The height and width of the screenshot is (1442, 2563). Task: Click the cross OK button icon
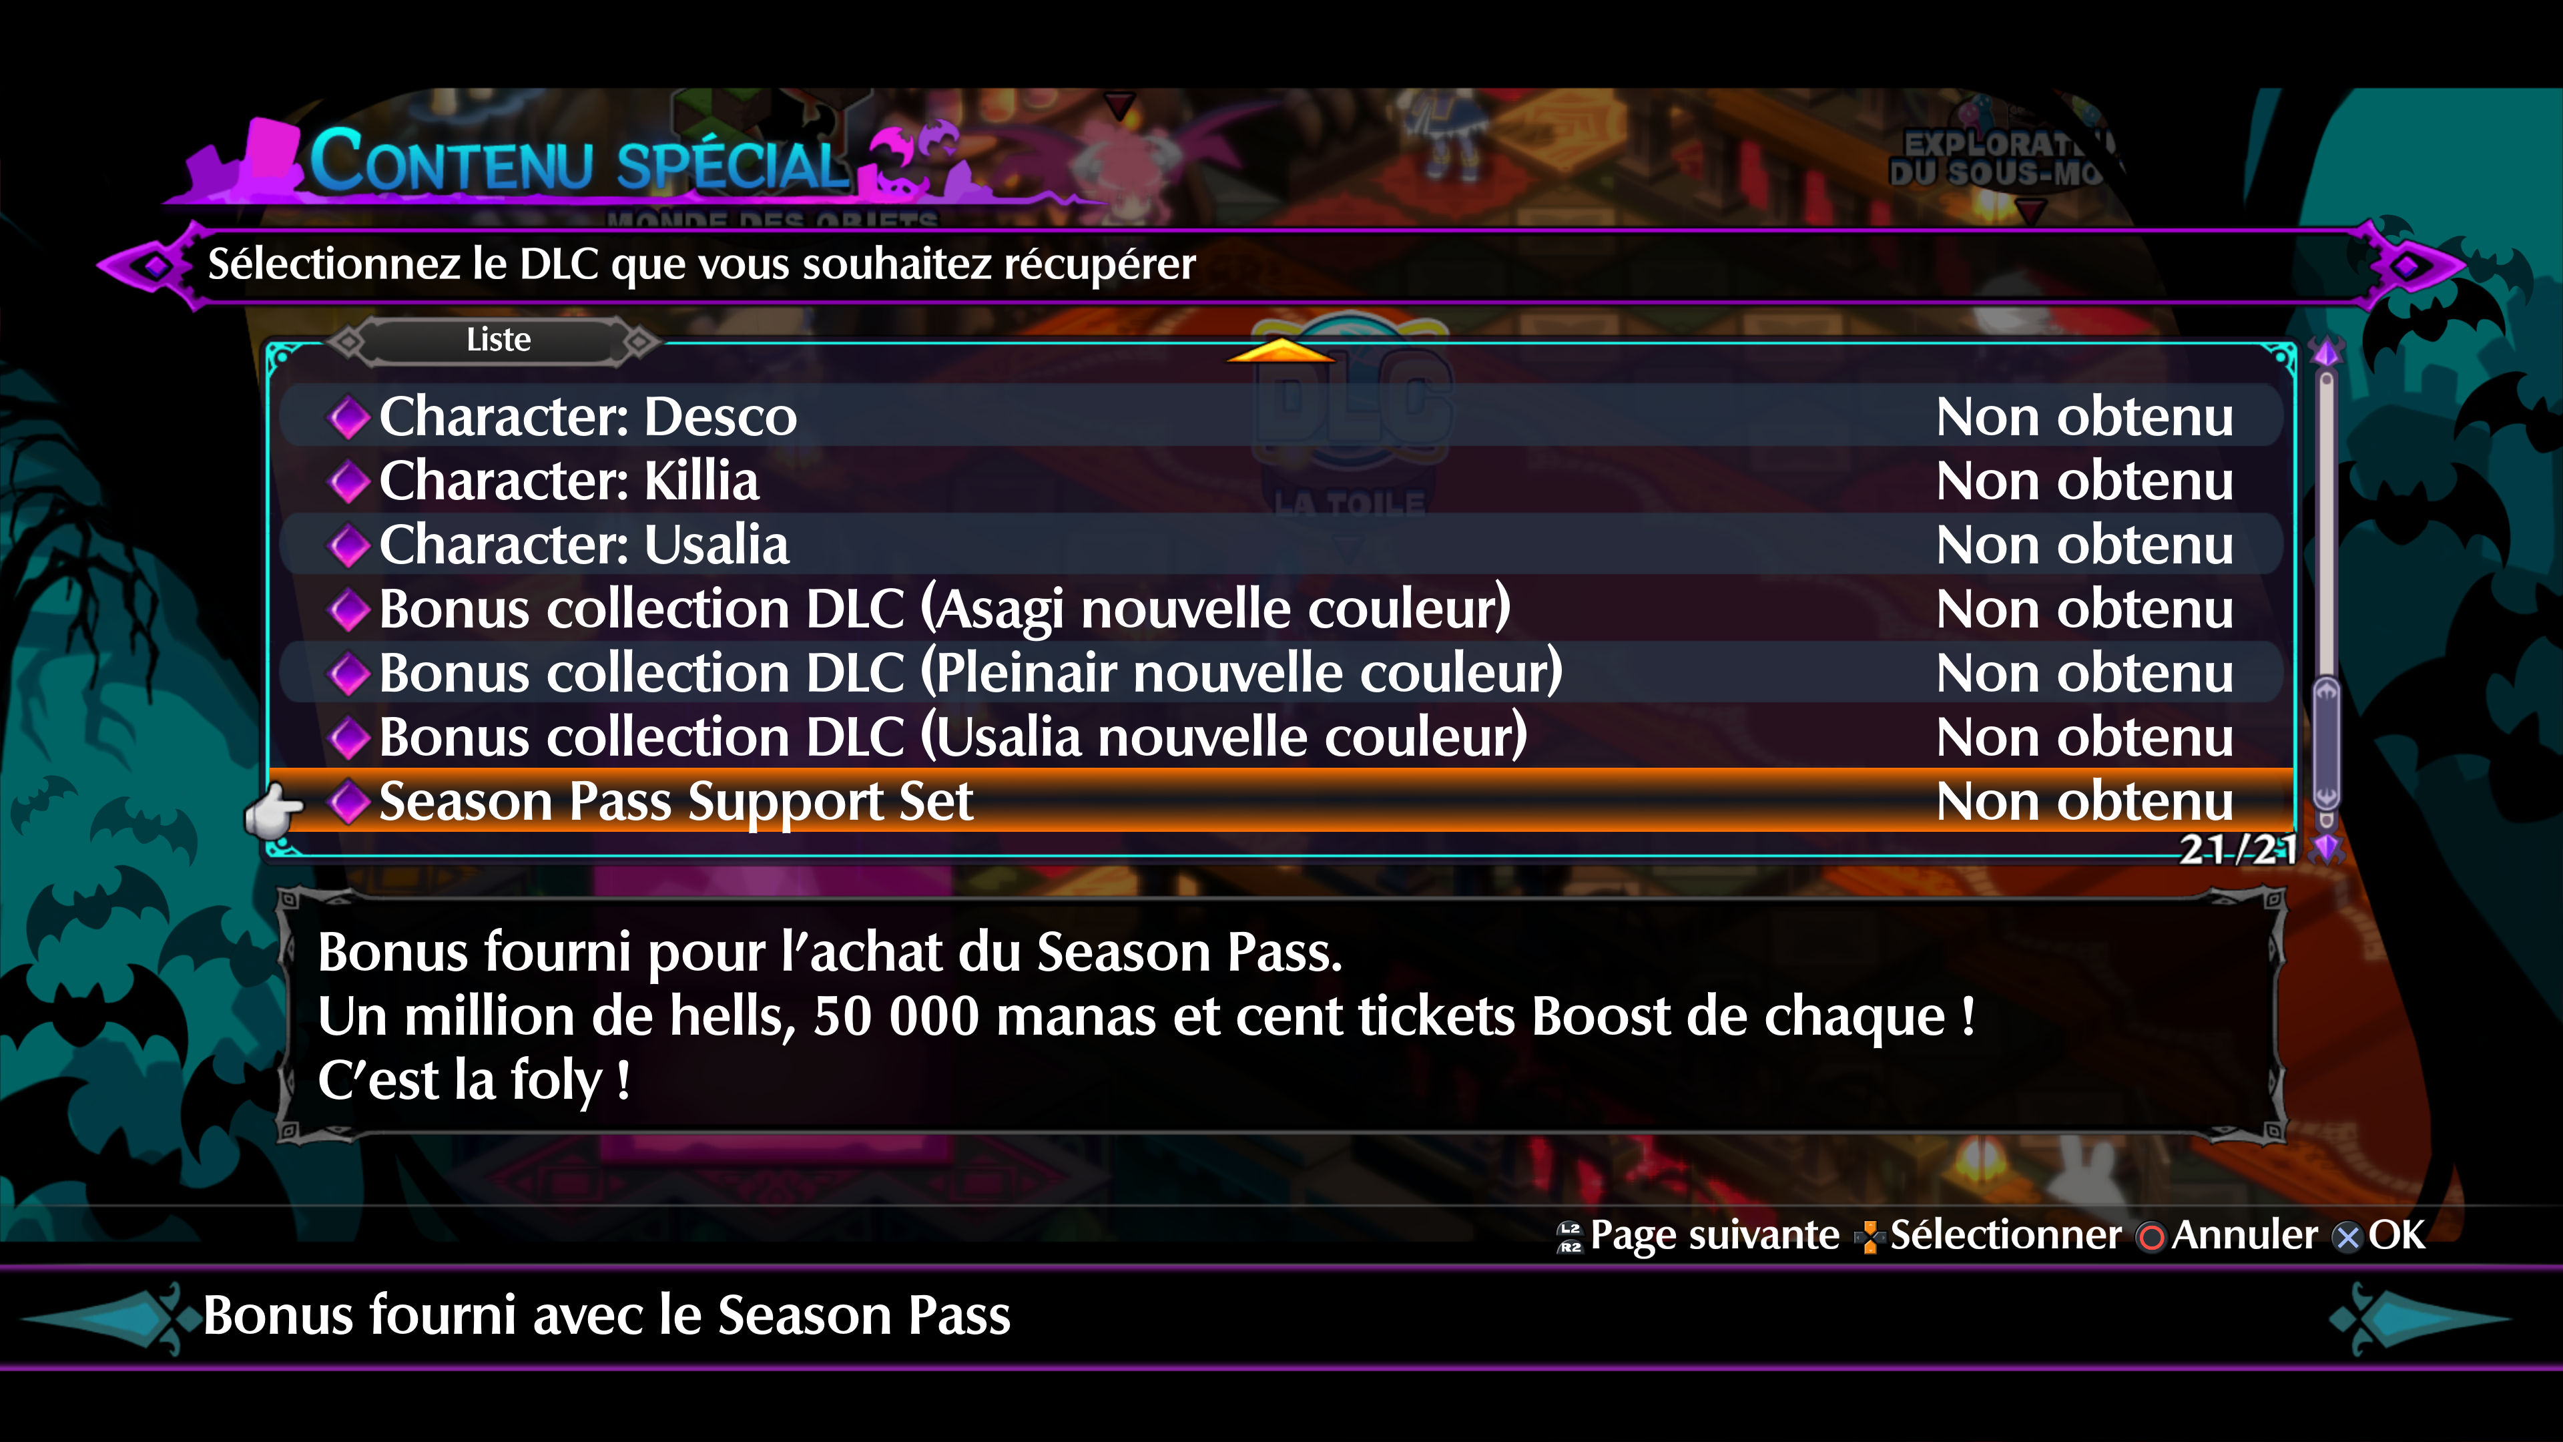tap(2348, 1237)
